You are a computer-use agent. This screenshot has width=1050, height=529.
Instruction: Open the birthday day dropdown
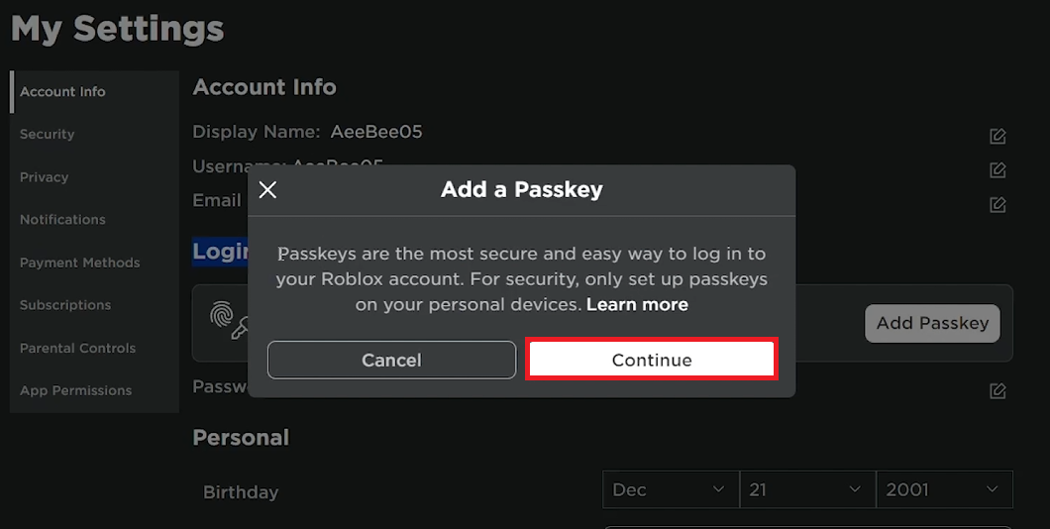[x=806, y=489]
